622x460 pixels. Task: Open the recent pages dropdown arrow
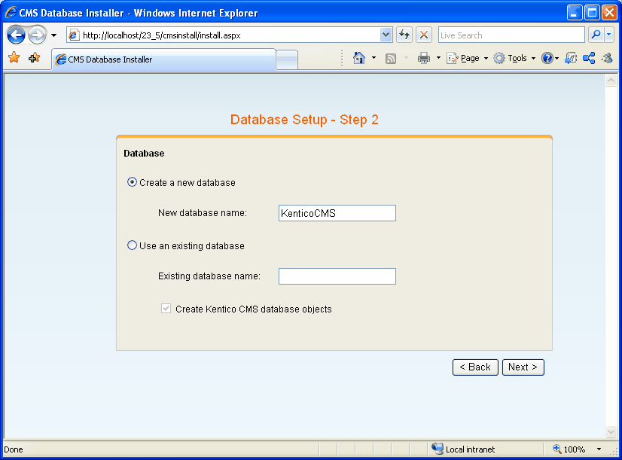[53, 35]
